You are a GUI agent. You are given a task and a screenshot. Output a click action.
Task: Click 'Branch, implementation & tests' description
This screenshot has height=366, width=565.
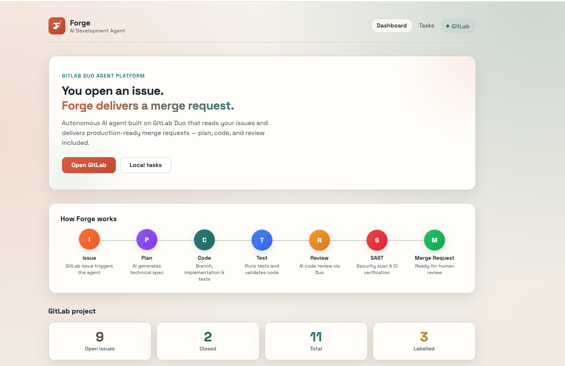204,272
